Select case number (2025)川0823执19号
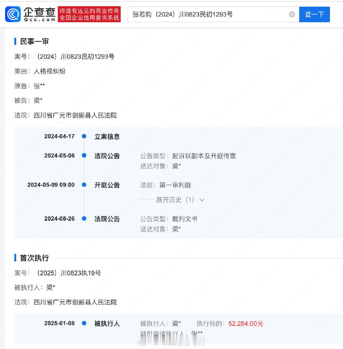Image resolution: width=343 pixels, height=349 pixels. point(67,273)
